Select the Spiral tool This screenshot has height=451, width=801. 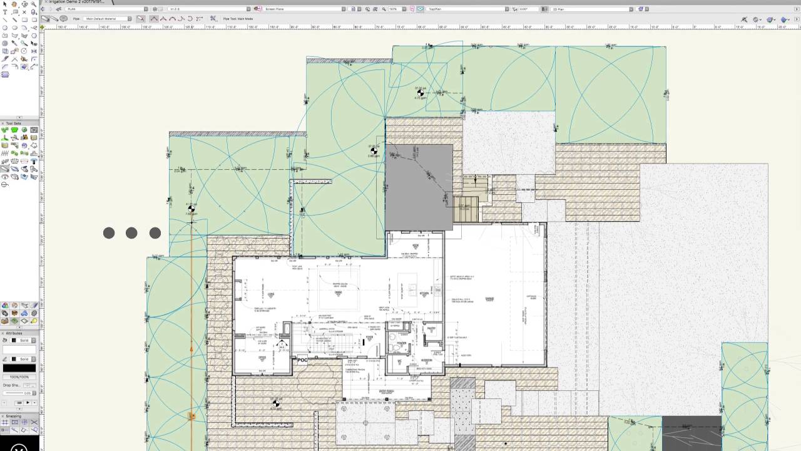(5, 43)
